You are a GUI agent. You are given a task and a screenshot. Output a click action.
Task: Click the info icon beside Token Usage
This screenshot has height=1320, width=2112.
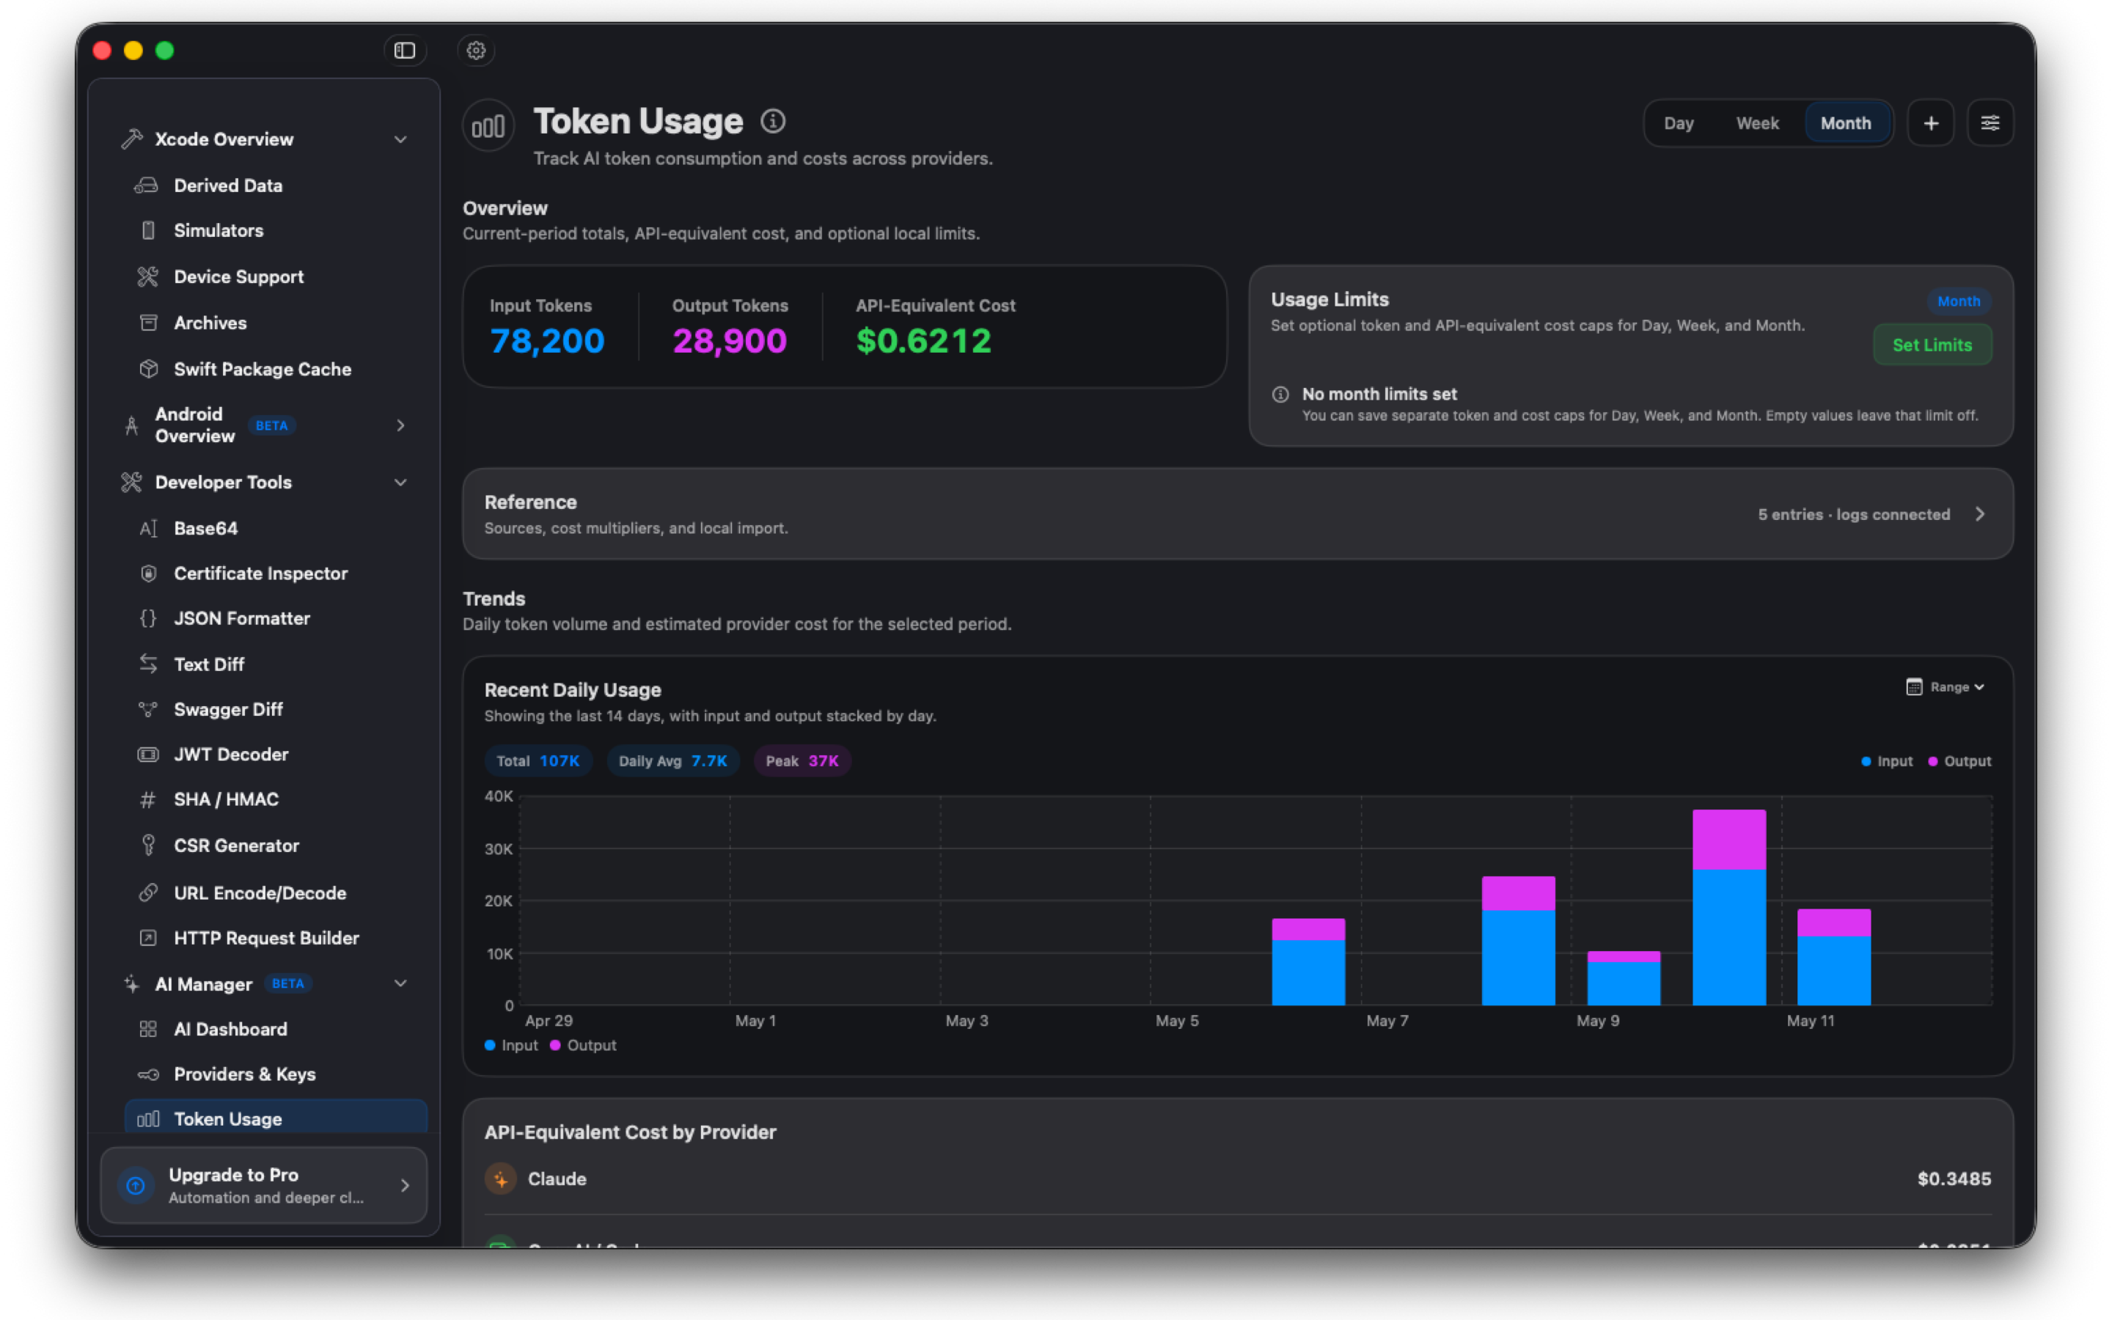772,120
